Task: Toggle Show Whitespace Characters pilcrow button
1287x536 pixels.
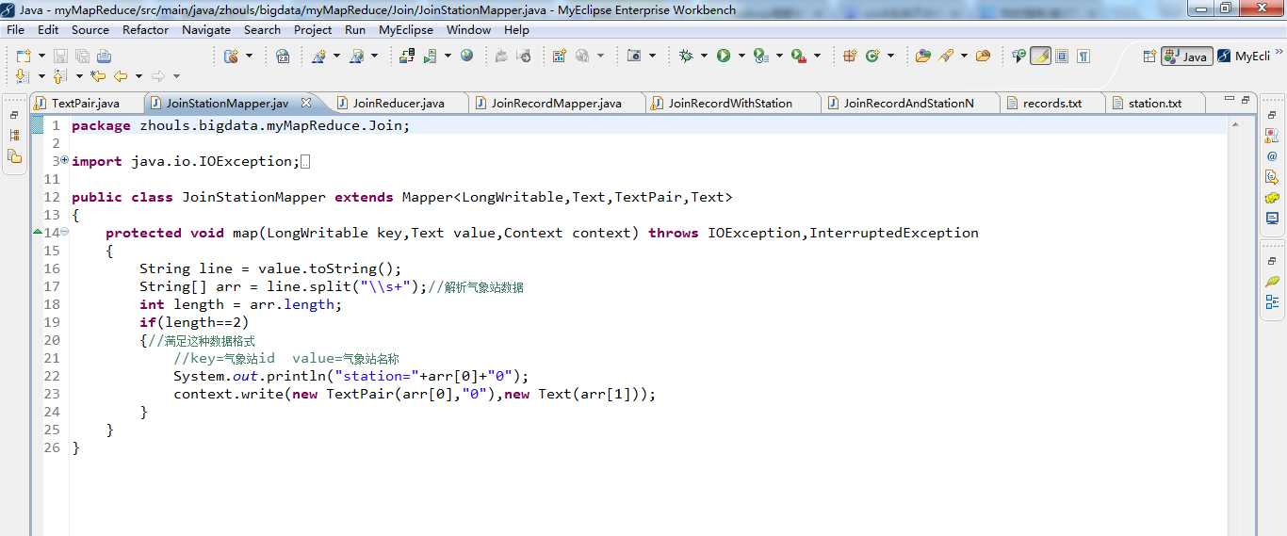Action: click(x=1083, y=56)
